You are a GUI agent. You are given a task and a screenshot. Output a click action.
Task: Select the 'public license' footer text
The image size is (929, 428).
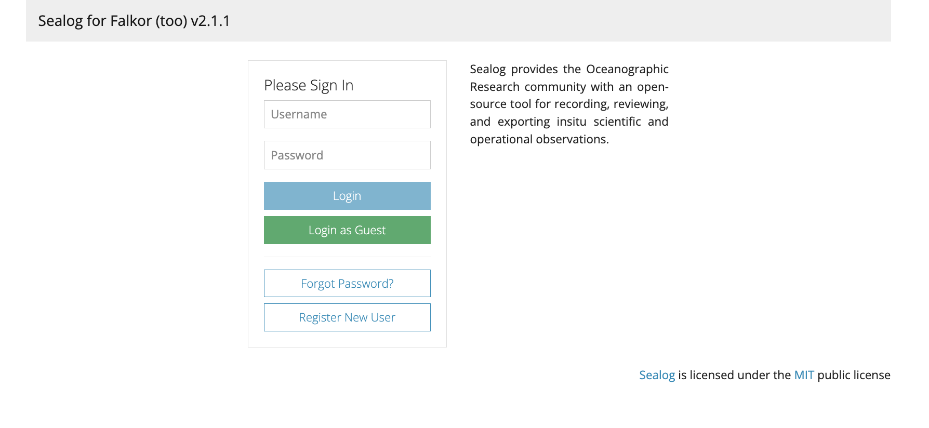(854, 375)
